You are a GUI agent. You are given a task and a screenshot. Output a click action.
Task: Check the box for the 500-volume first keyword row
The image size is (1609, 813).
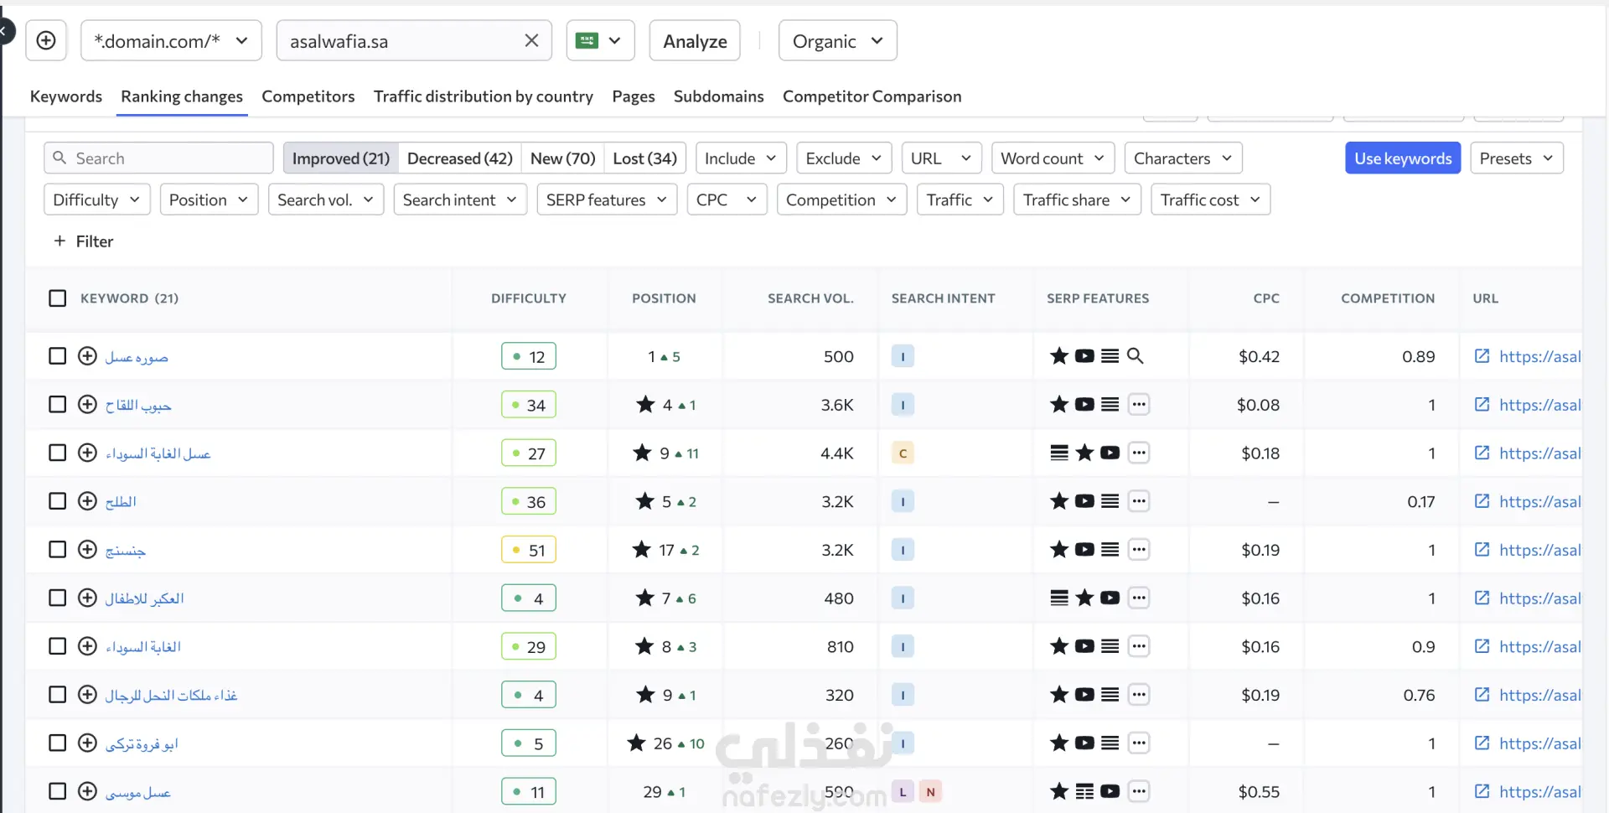[57, 356]
